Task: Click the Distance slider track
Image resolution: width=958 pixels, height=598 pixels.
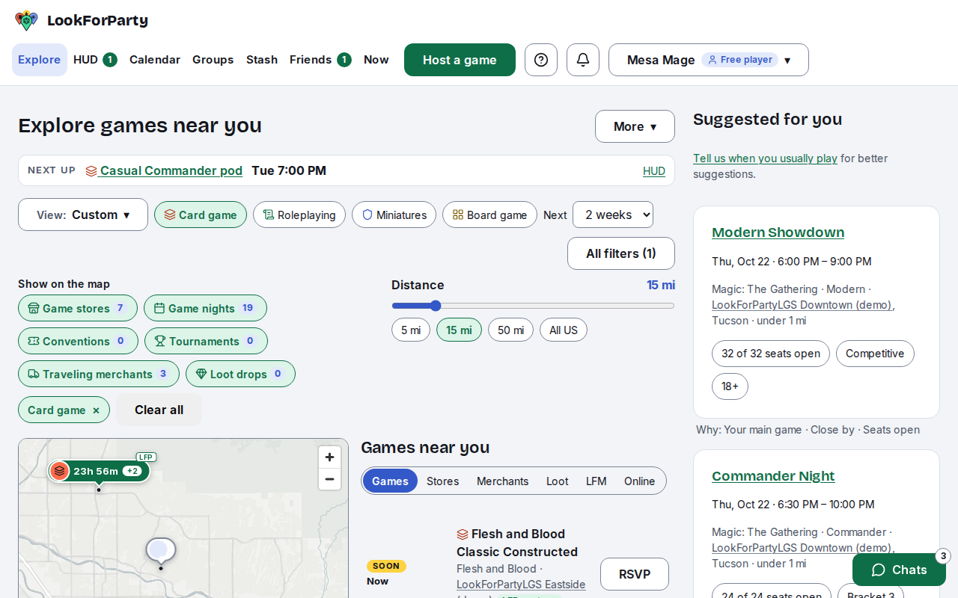Action: (x=533, y=306)
